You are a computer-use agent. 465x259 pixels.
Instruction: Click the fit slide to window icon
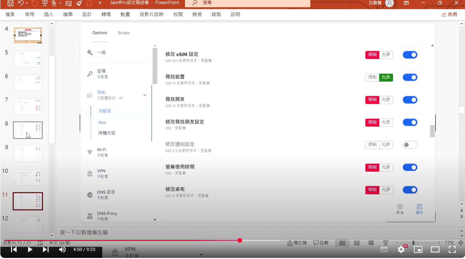point(460,243)
